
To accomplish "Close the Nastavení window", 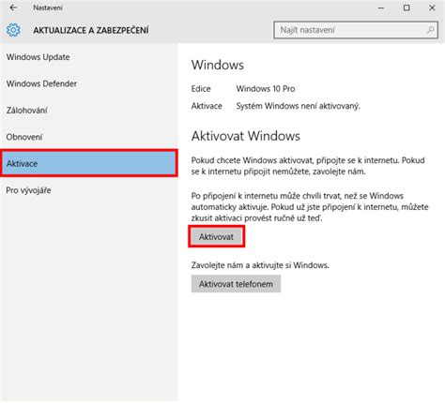I will point(432,7).
